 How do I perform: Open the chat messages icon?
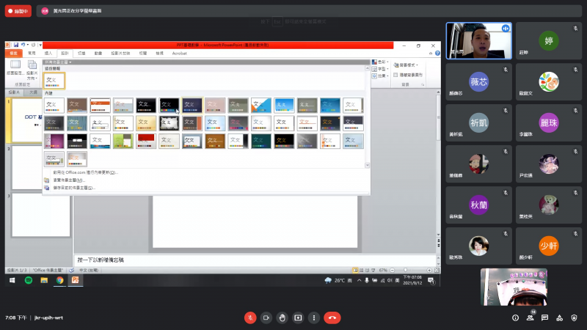(545, 318)
